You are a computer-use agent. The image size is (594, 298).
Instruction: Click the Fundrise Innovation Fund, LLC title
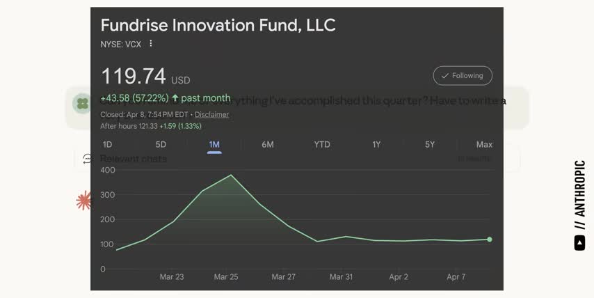tap(218, 25)
